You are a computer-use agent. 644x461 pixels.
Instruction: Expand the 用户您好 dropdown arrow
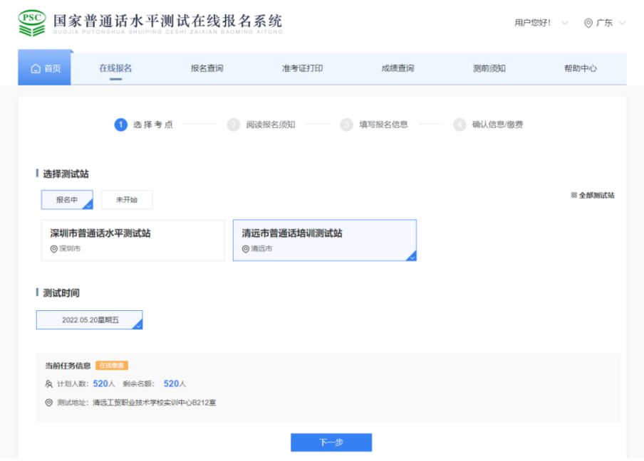click(565, 23)
